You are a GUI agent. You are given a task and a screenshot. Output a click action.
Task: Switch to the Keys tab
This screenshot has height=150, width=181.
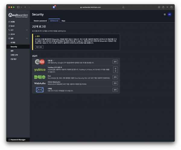[63, 21]
